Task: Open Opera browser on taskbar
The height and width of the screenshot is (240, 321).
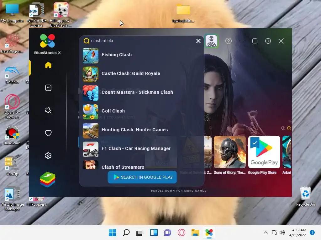Action: tap(182, 232)
